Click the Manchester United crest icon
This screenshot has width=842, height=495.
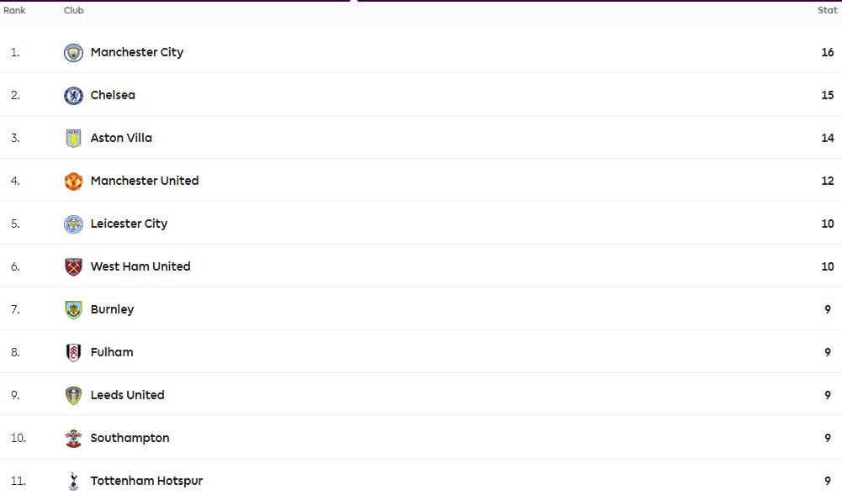click(x=73, y=182)
